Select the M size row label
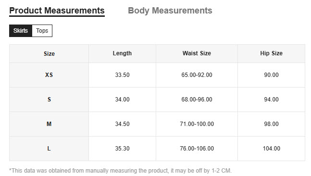The height and width of the screenshot is (176, 311). [x=49, y=124]
